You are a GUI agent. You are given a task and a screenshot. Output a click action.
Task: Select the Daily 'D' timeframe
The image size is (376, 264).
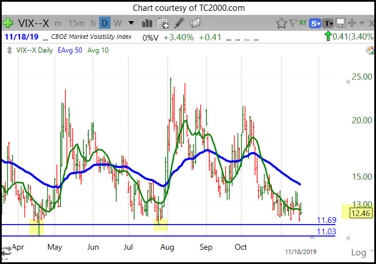[105, 23]
